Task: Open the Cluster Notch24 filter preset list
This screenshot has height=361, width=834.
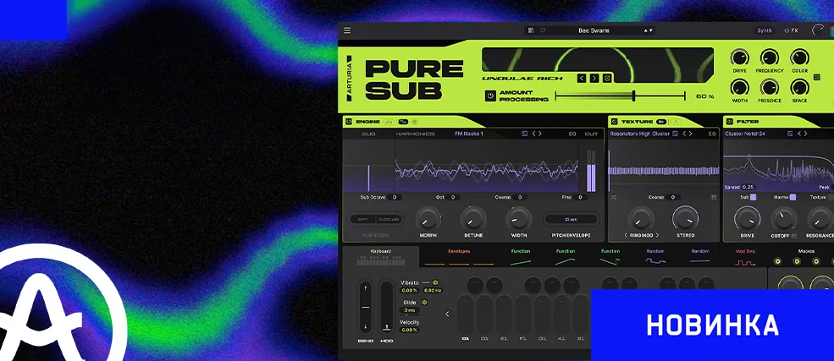Action: [x=745, y=134]
